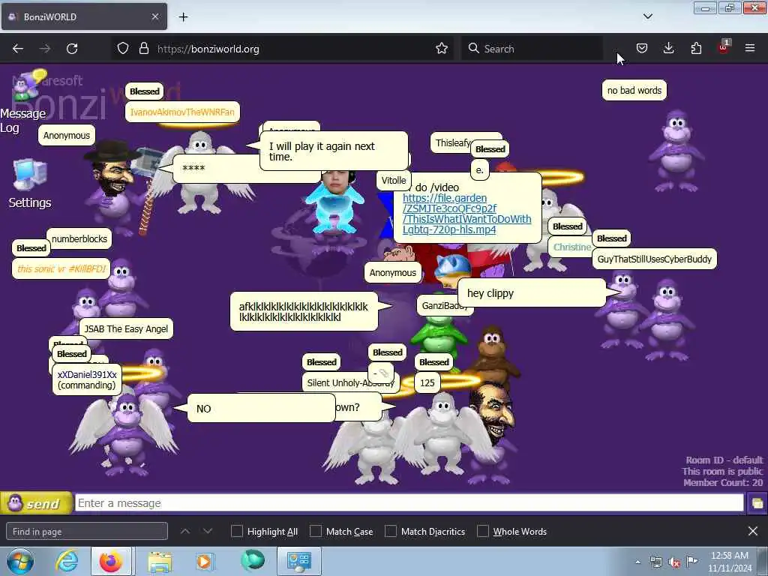Go to next find result arrow
The width and height of the screenshot is (768, 576).
coord(208,532)
